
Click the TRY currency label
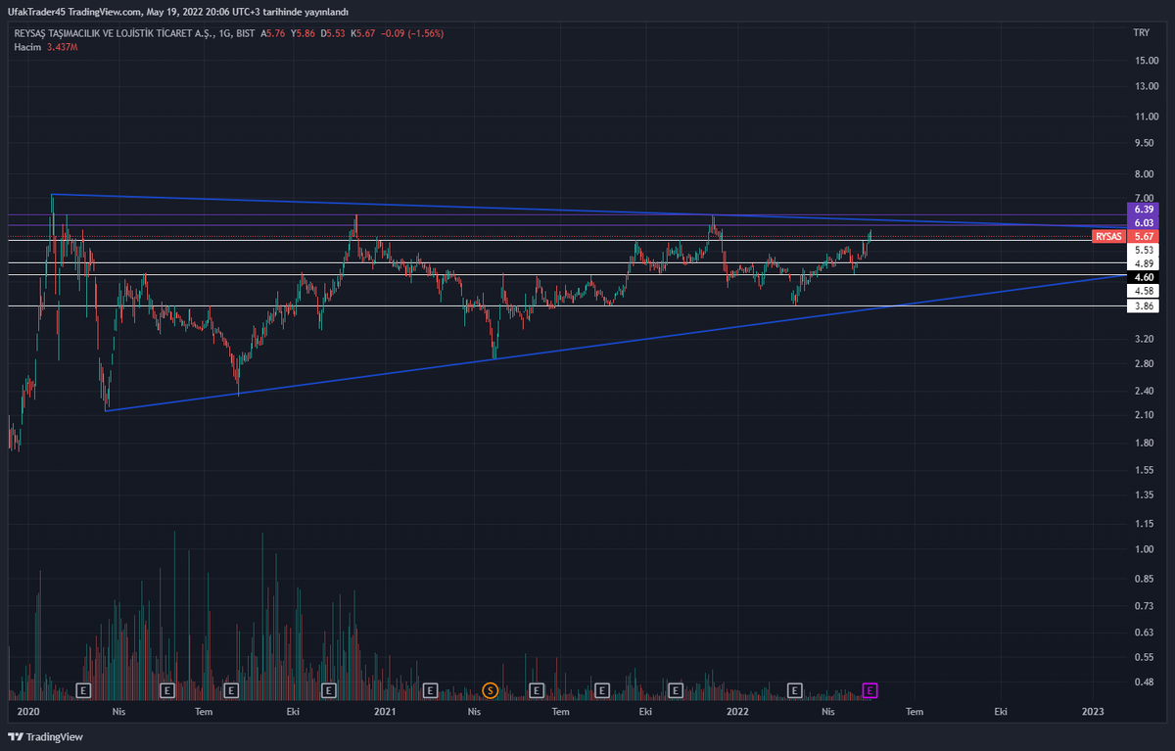coord(1141,33)
